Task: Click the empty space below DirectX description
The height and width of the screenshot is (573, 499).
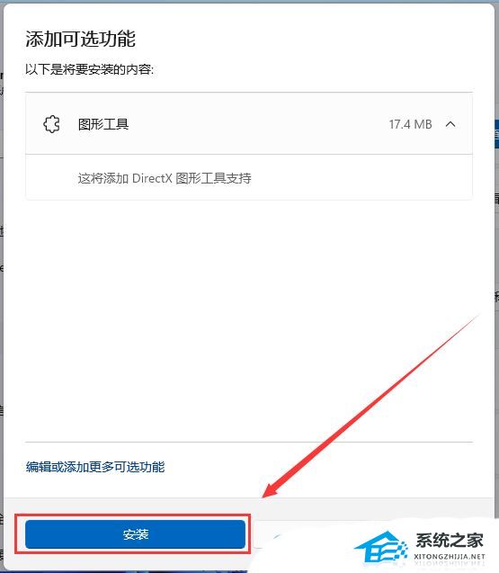Action: tap(248, 193)
